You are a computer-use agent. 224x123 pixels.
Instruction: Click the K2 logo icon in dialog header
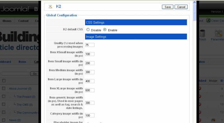[x=50, y=6]
